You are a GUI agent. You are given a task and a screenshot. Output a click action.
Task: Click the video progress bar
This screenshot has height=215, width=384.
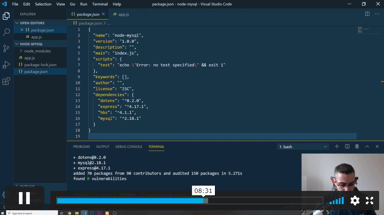pos(190,201)
